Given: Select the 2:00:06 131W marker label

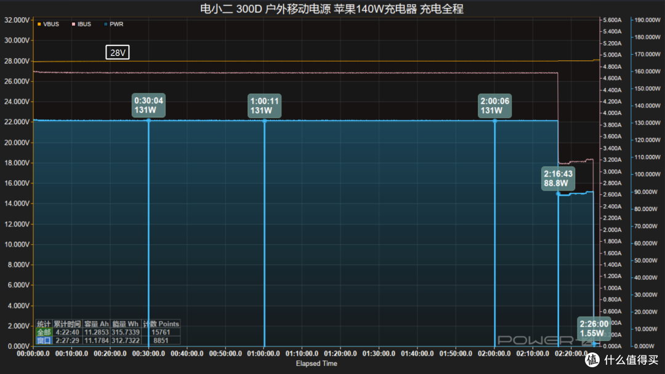Looking at the screenshot, I should [494, 106].
